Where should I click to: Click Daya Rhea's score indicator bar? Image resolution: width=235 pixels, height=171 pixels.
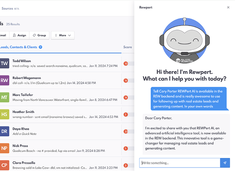pos(129,132)
